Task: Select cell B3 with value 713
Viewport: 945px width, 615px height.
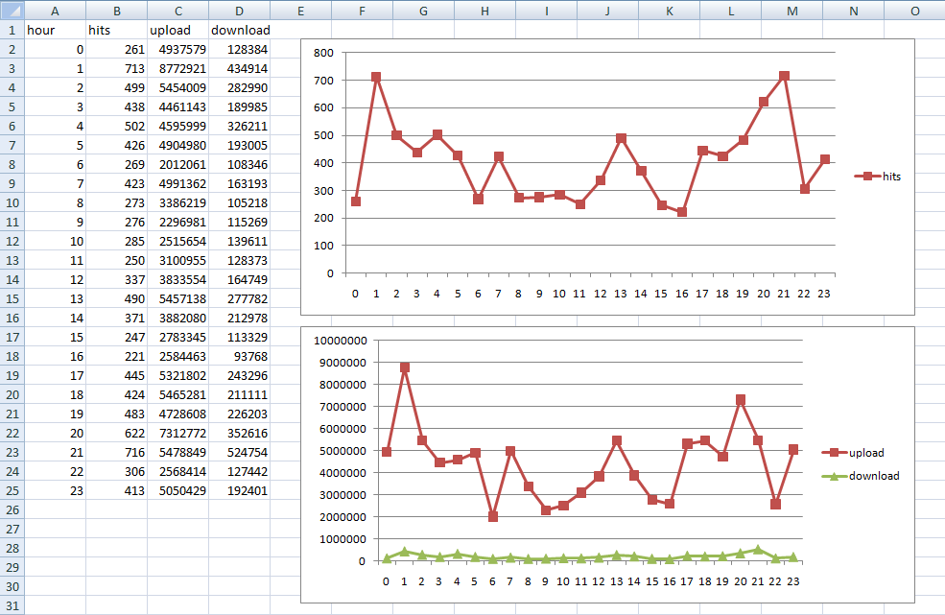Action: click(116, 68)
